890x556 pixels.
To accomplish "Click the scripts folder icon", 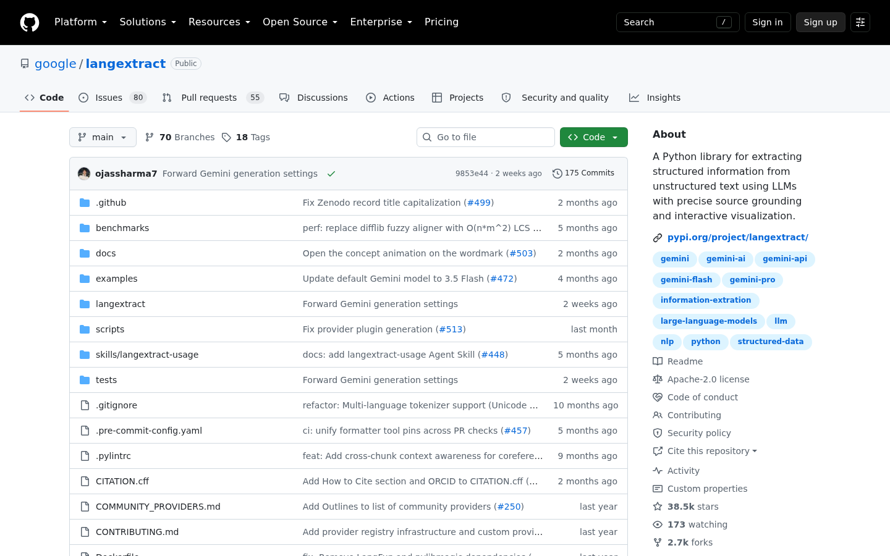I will 85,329.
